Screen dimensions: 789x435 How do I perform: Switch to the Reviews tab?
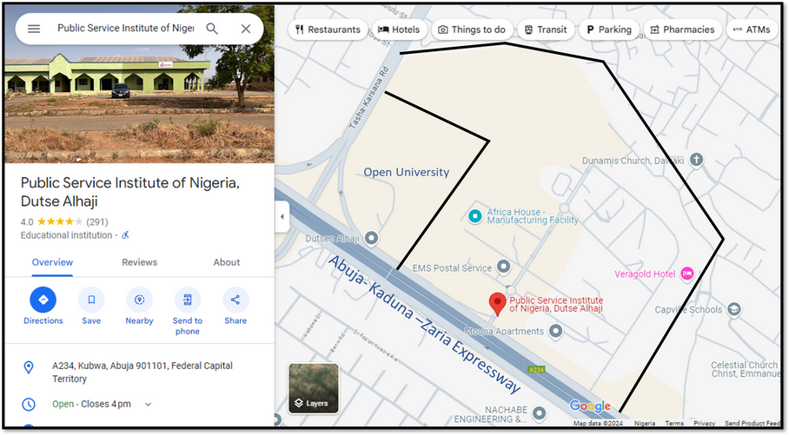(x=139, y=262)
